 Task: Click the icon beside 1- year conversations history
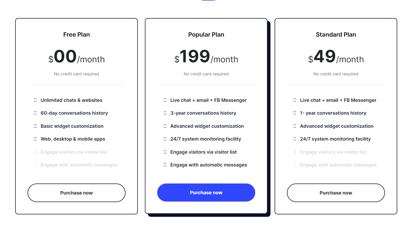[295, 113]
